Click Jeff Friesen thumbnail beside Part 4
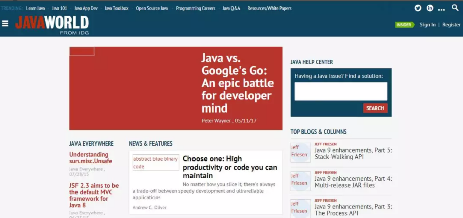The width and height of the screenshot is (463, 218). (x=300, y=181)
